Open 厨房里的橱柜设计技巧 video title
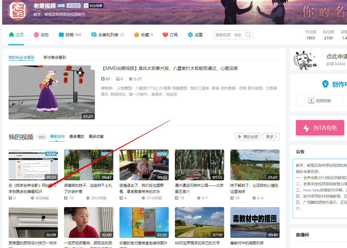Viewport: 347px width, 248px height. [33, 244]
